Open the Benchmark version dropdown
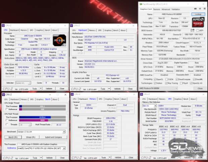 click(x=41, y=131)
